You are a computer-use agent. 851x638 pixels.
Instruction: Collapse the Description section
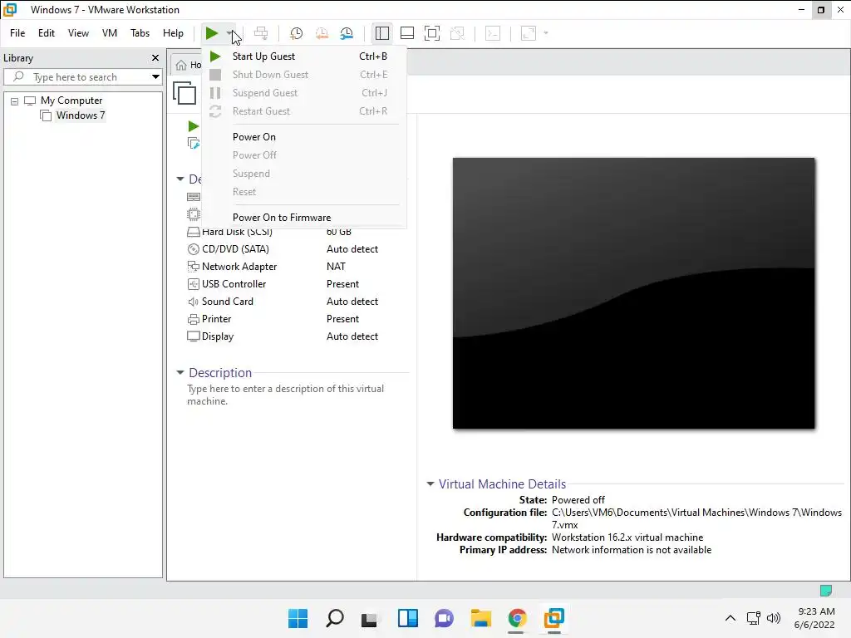click(180, 373)
